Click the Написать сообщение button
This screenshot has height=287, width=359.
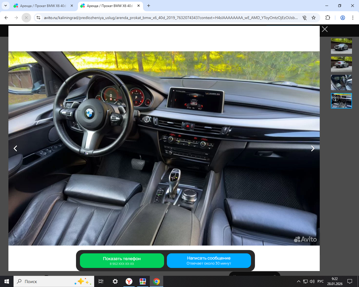pyautogui.click(x=209, y=261)
